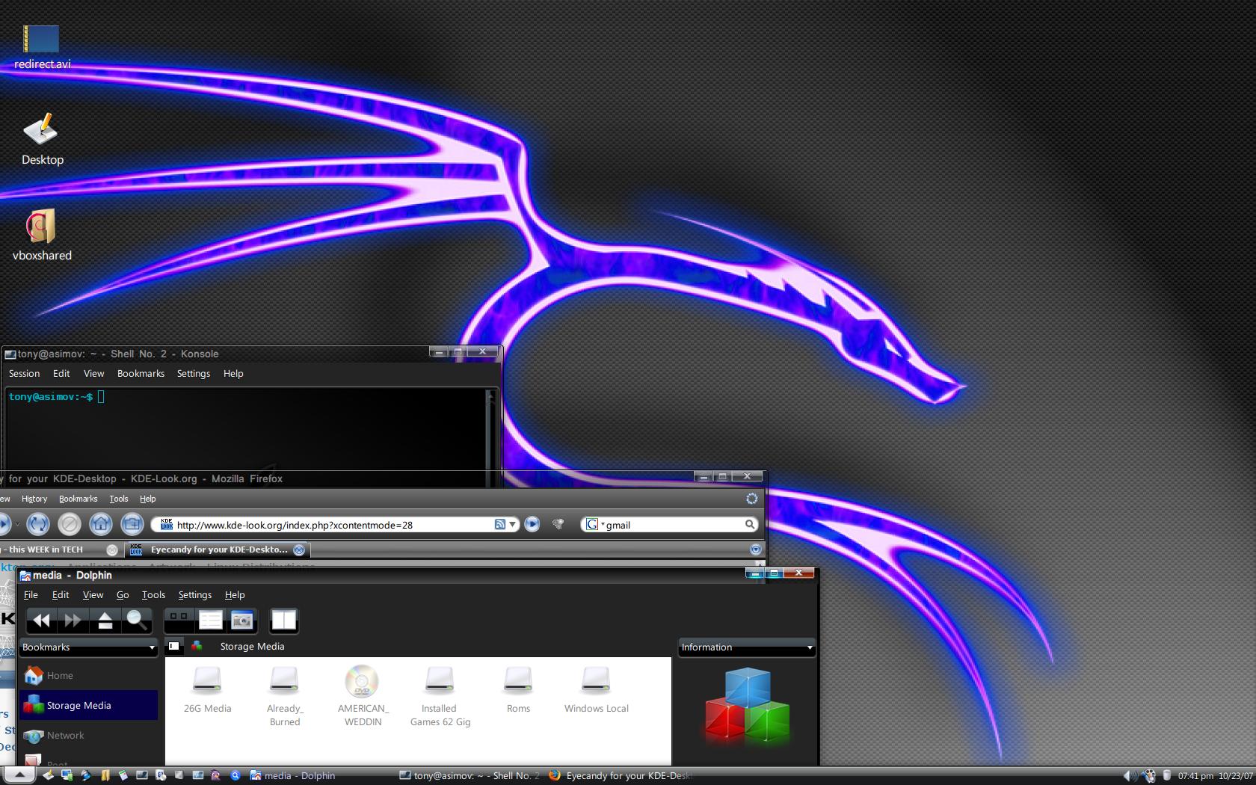Viewport: 1256px width, 785px height.
Task: Open Dolphin's Settings menu
Action: (x=194, y=595)
